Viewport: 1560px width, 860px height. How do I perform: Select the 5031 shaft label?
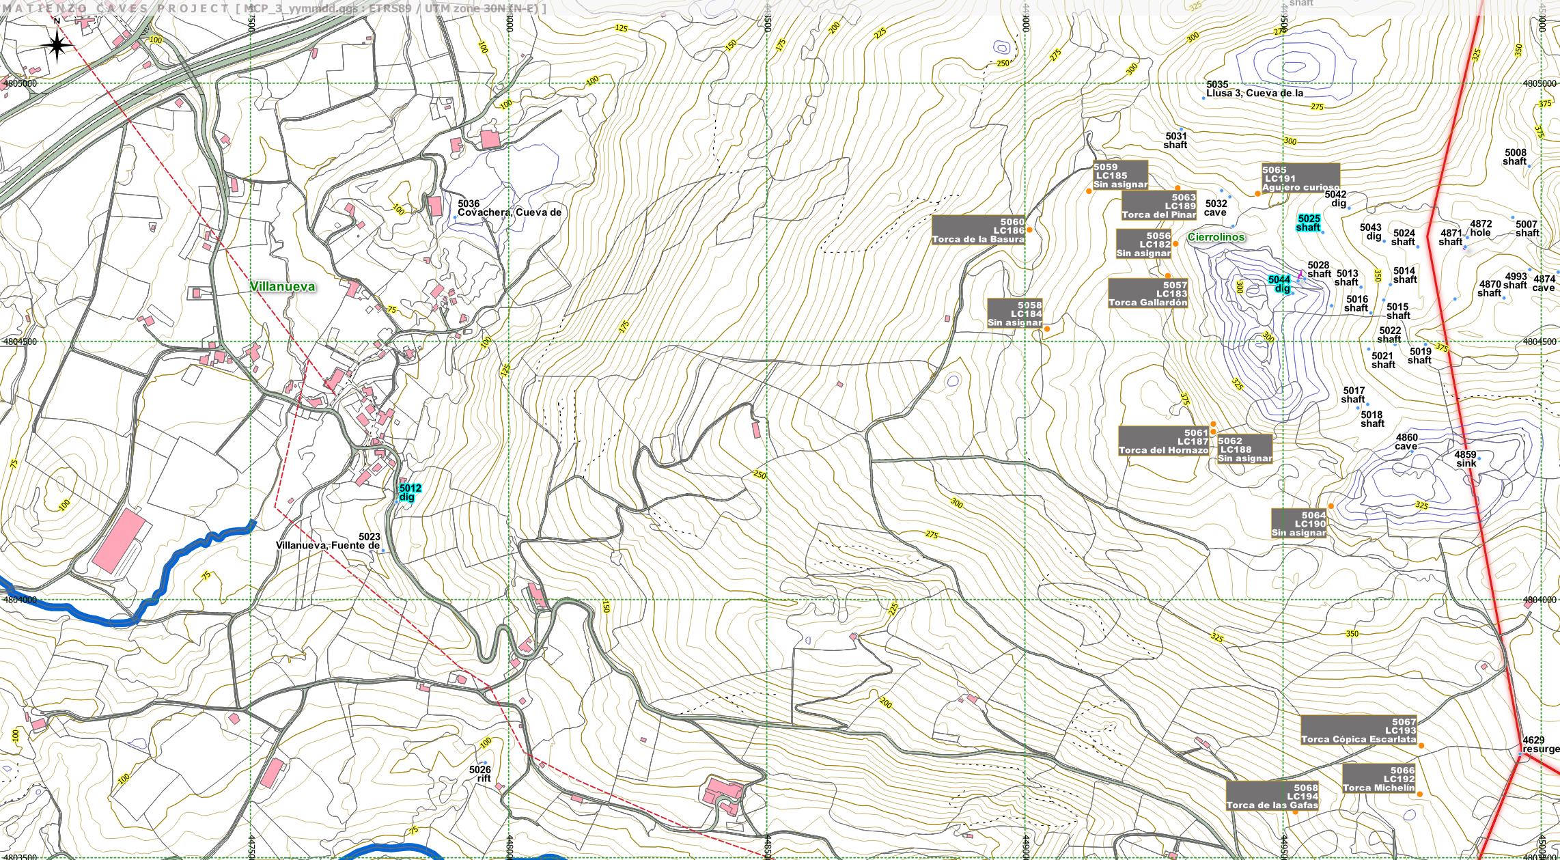pos(1175,140)
